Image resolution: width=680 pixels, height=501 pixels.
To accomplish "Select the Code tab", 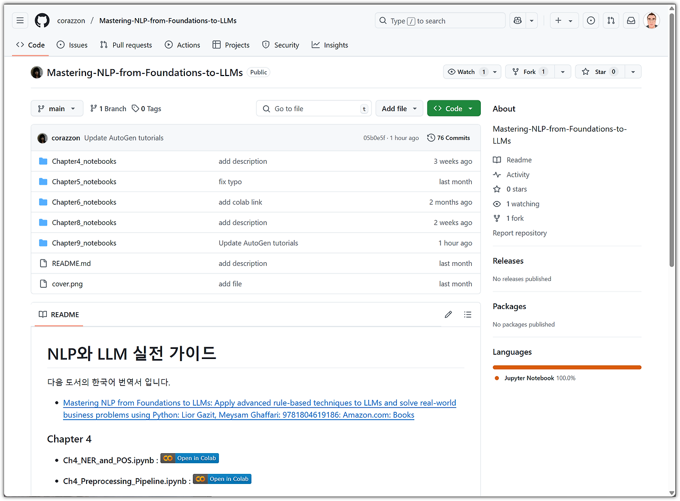I will click(30, 45).
